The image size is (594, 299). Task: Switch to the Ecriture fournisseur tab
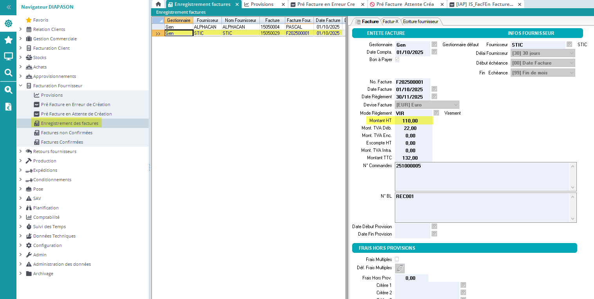[421, 22]
